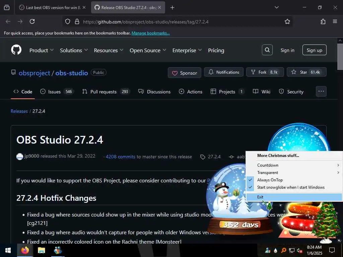343x257 pixels.
Task: Open the Pricing link
Action: [216, 50]
